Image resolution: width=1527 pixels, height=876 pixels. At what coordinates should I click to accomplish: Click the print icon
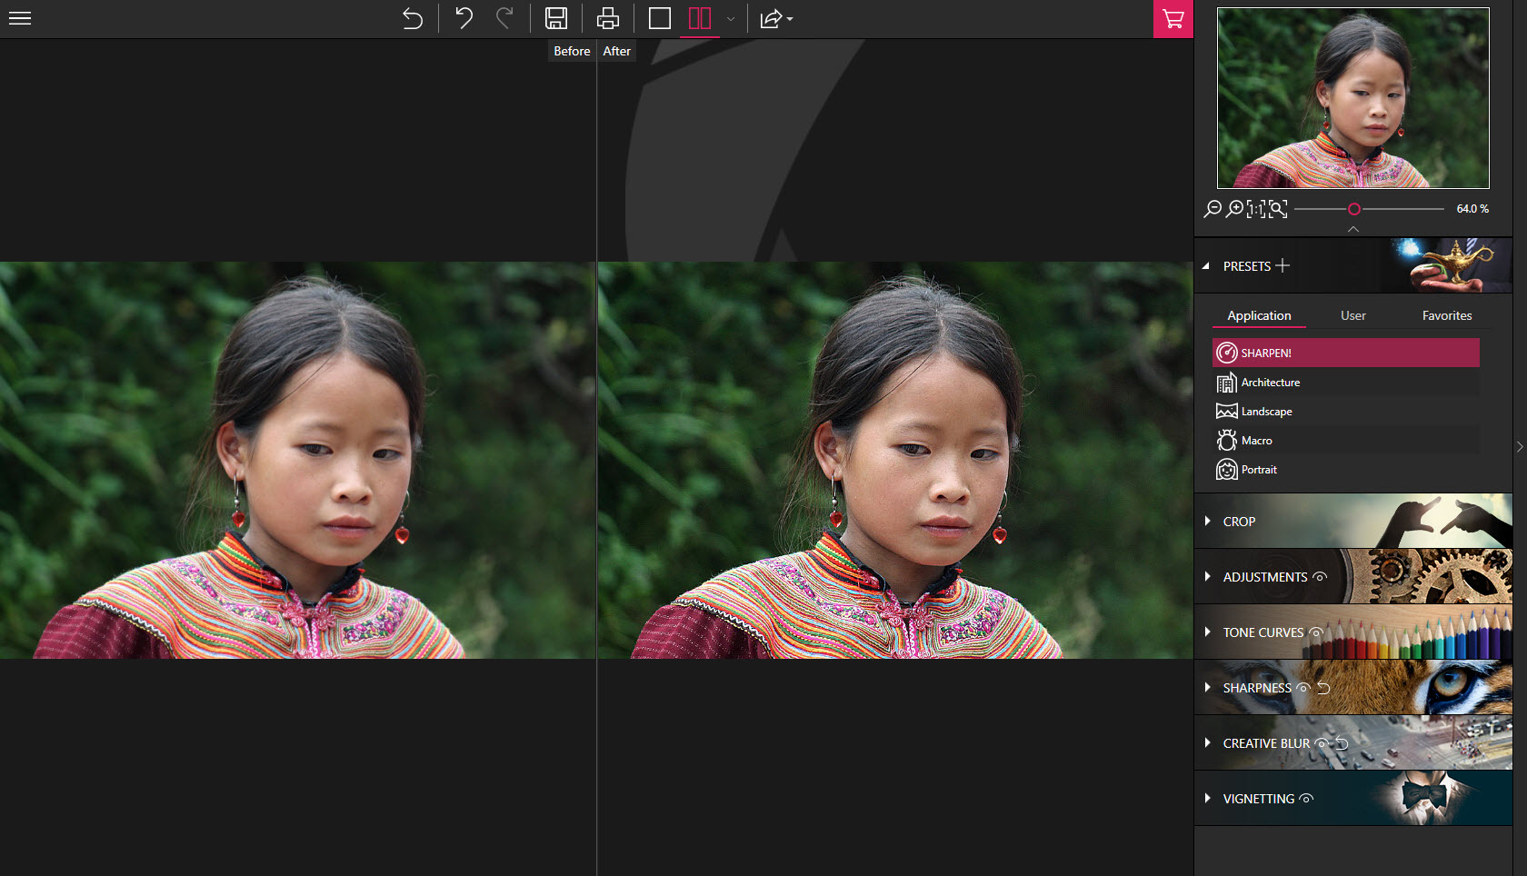[x=607, y=18]
